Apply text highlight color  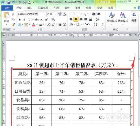(x=26, y=25)
